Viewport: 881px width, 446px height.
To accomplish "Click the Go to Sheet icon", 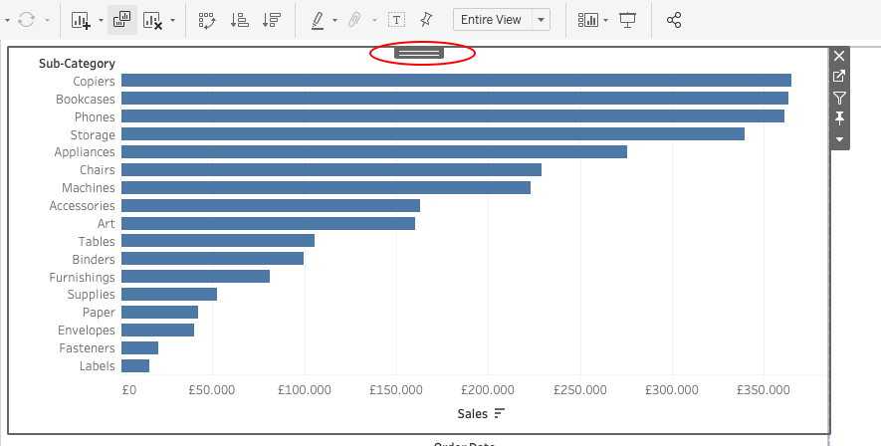I will (x=839, y=77).
